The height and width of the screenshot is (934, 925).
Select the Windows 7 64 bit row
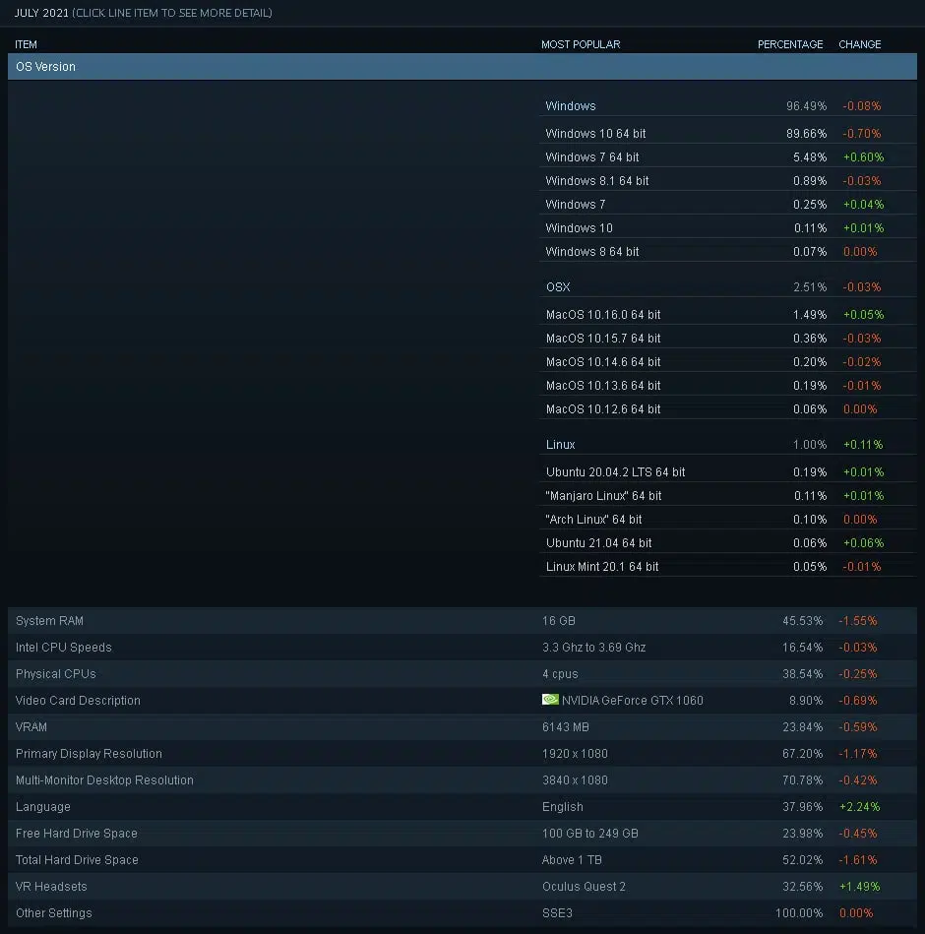pyautogui.click(x=728, y=157)
